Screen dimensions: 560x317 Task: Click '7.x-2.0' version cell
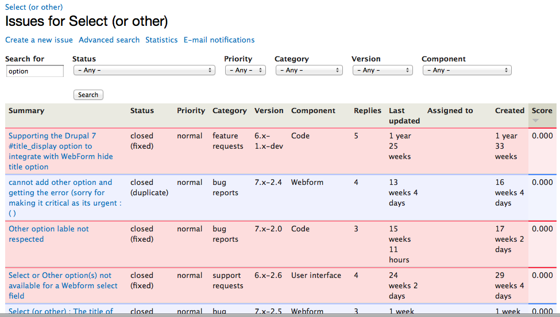(268, 229)
